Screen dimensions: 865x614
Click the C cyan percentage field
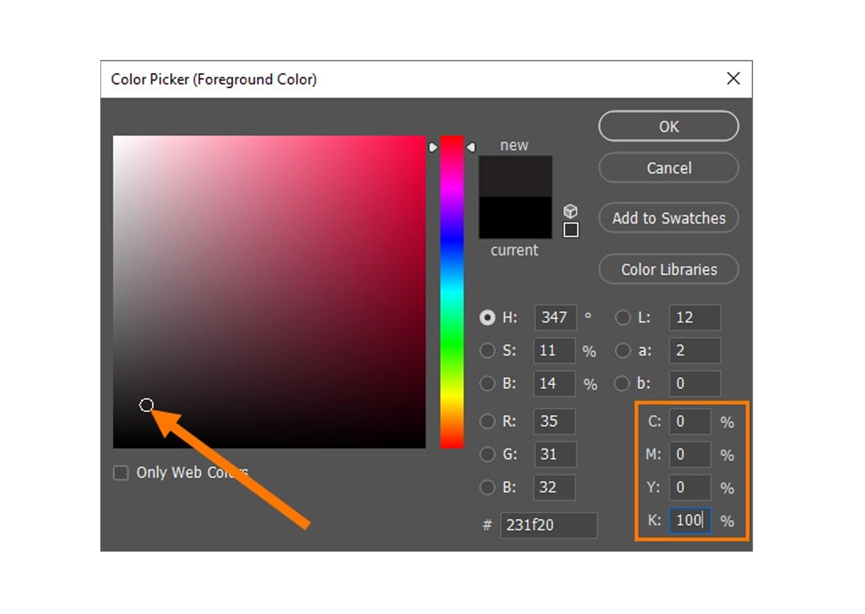pyautogui.click(x=689, y=421)
